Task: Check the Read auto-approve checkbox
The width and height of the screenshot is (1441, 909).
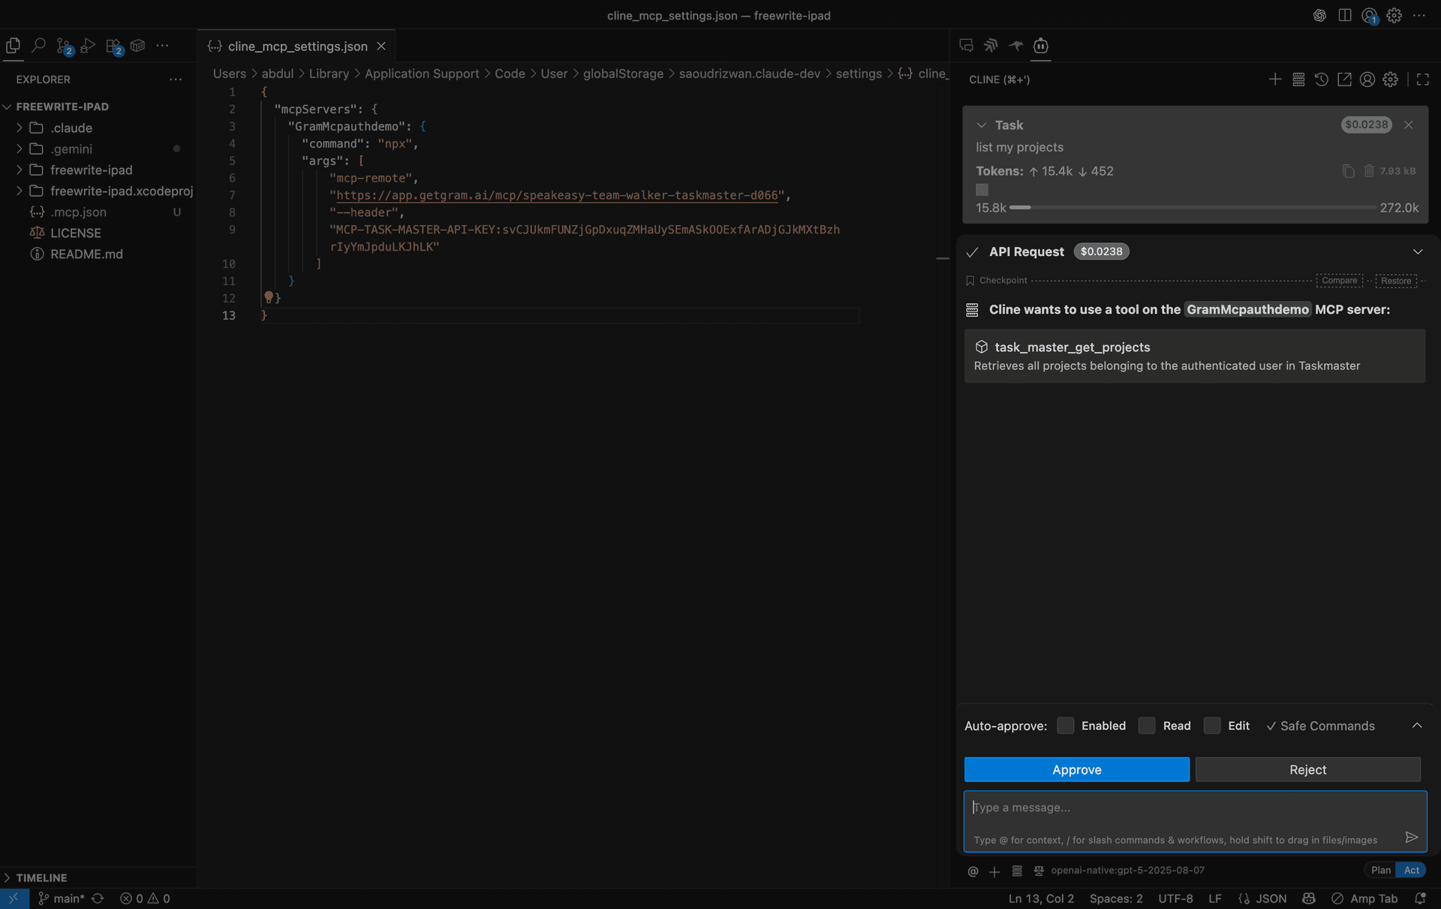Action: click(x=1146, y=725)
